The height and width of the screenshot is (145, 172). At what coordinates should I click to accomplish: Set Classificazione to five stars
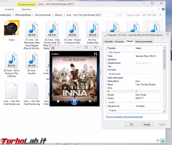pyautogui.click(x=150, y=63)
